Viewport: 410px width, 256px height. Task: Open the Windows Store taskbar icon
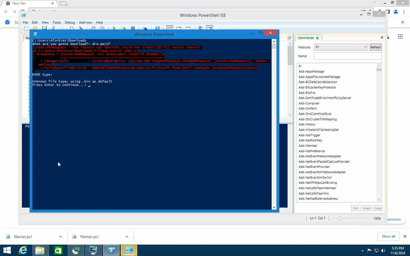click(x=58, y=250)
